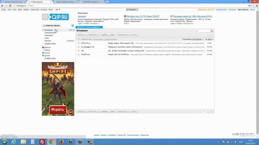Open the Спам folder
The image size is (259, 145).
[47, 38]
